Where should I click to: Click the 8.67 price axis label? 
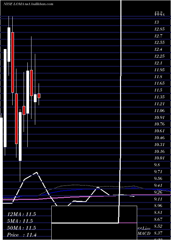(158, 219)
